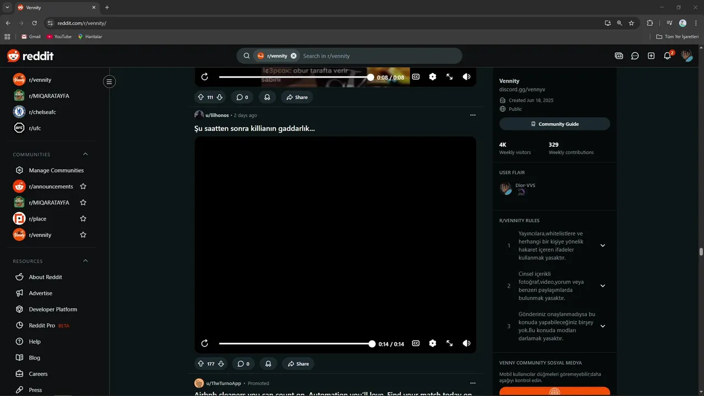Image resolution: width=704 pixels, height=396 pixels.
Task: Open the user avatar profile menu
Action: point(686,56)
